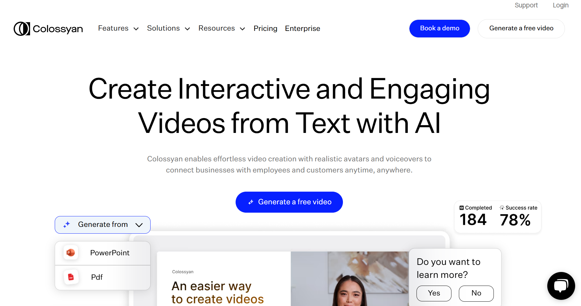Click the 'Do you want to learn more?' text

tap(448, 268)
